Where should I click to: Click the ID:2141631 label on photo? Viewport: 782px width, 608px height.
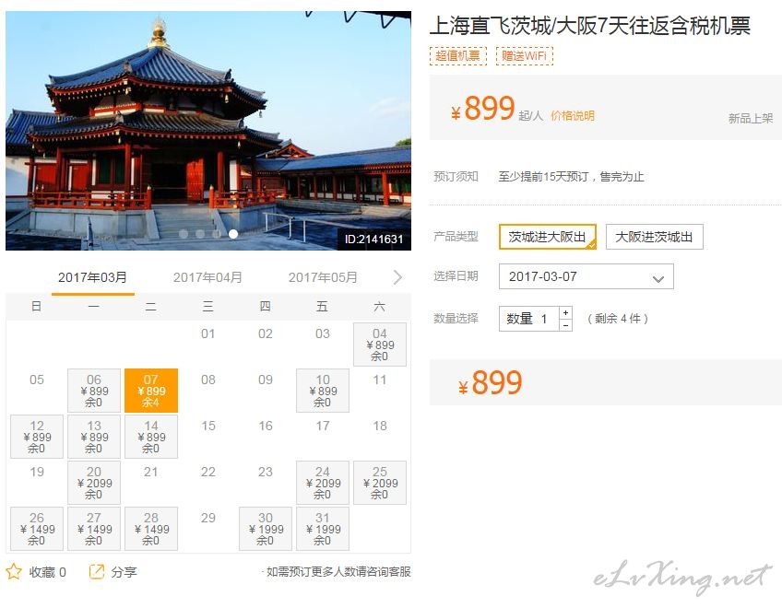pos(374,240)
